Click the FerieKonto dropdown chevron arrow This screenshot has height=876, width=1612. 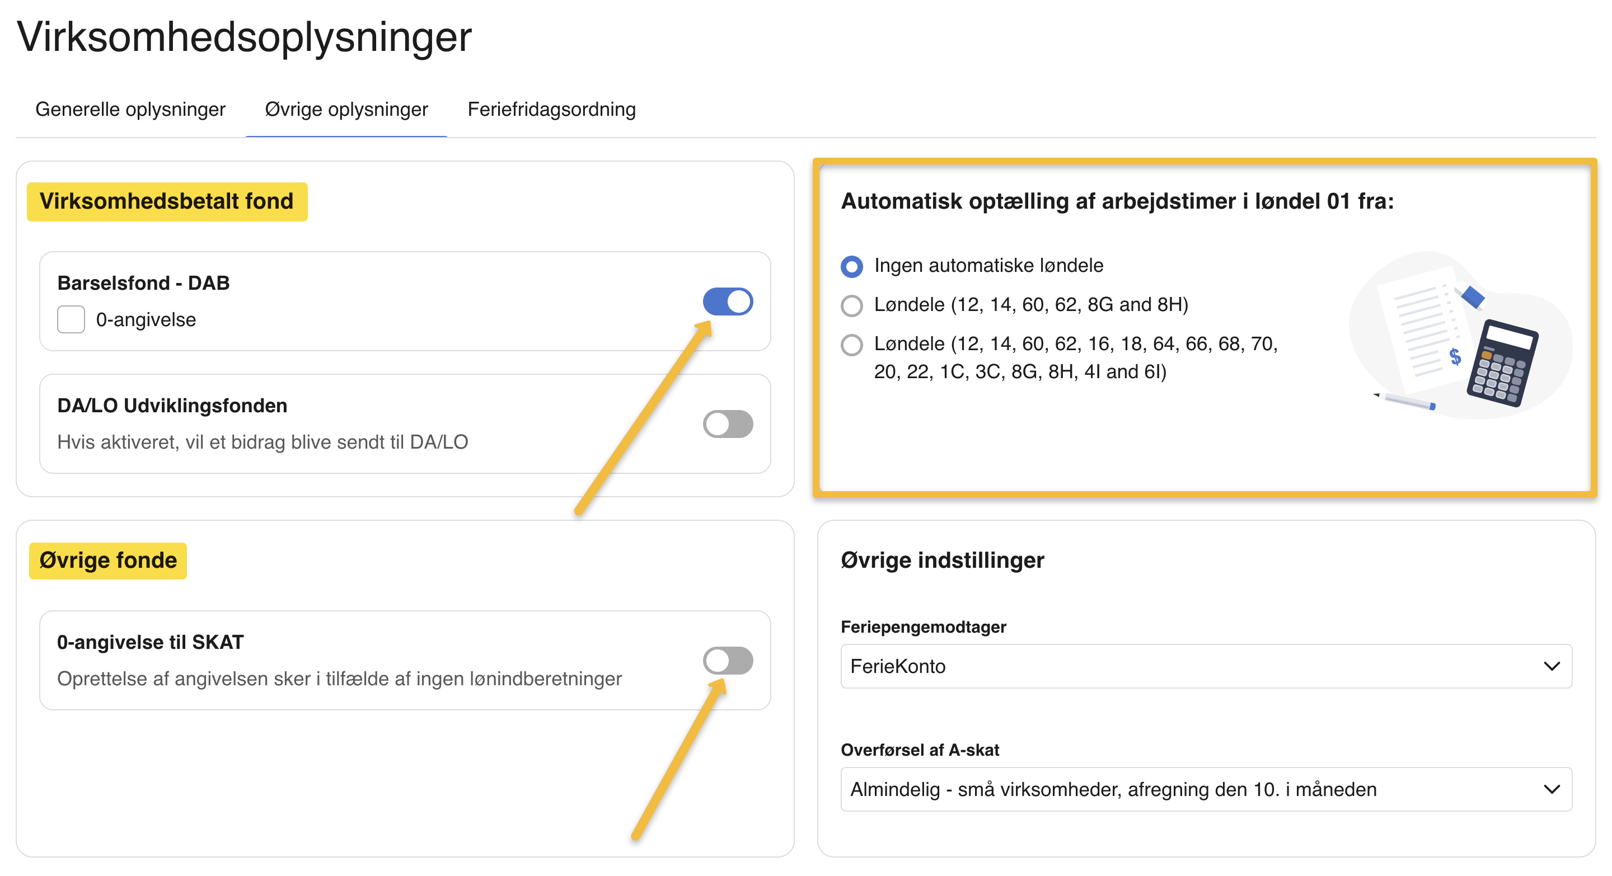click(x=1552, y=667)
